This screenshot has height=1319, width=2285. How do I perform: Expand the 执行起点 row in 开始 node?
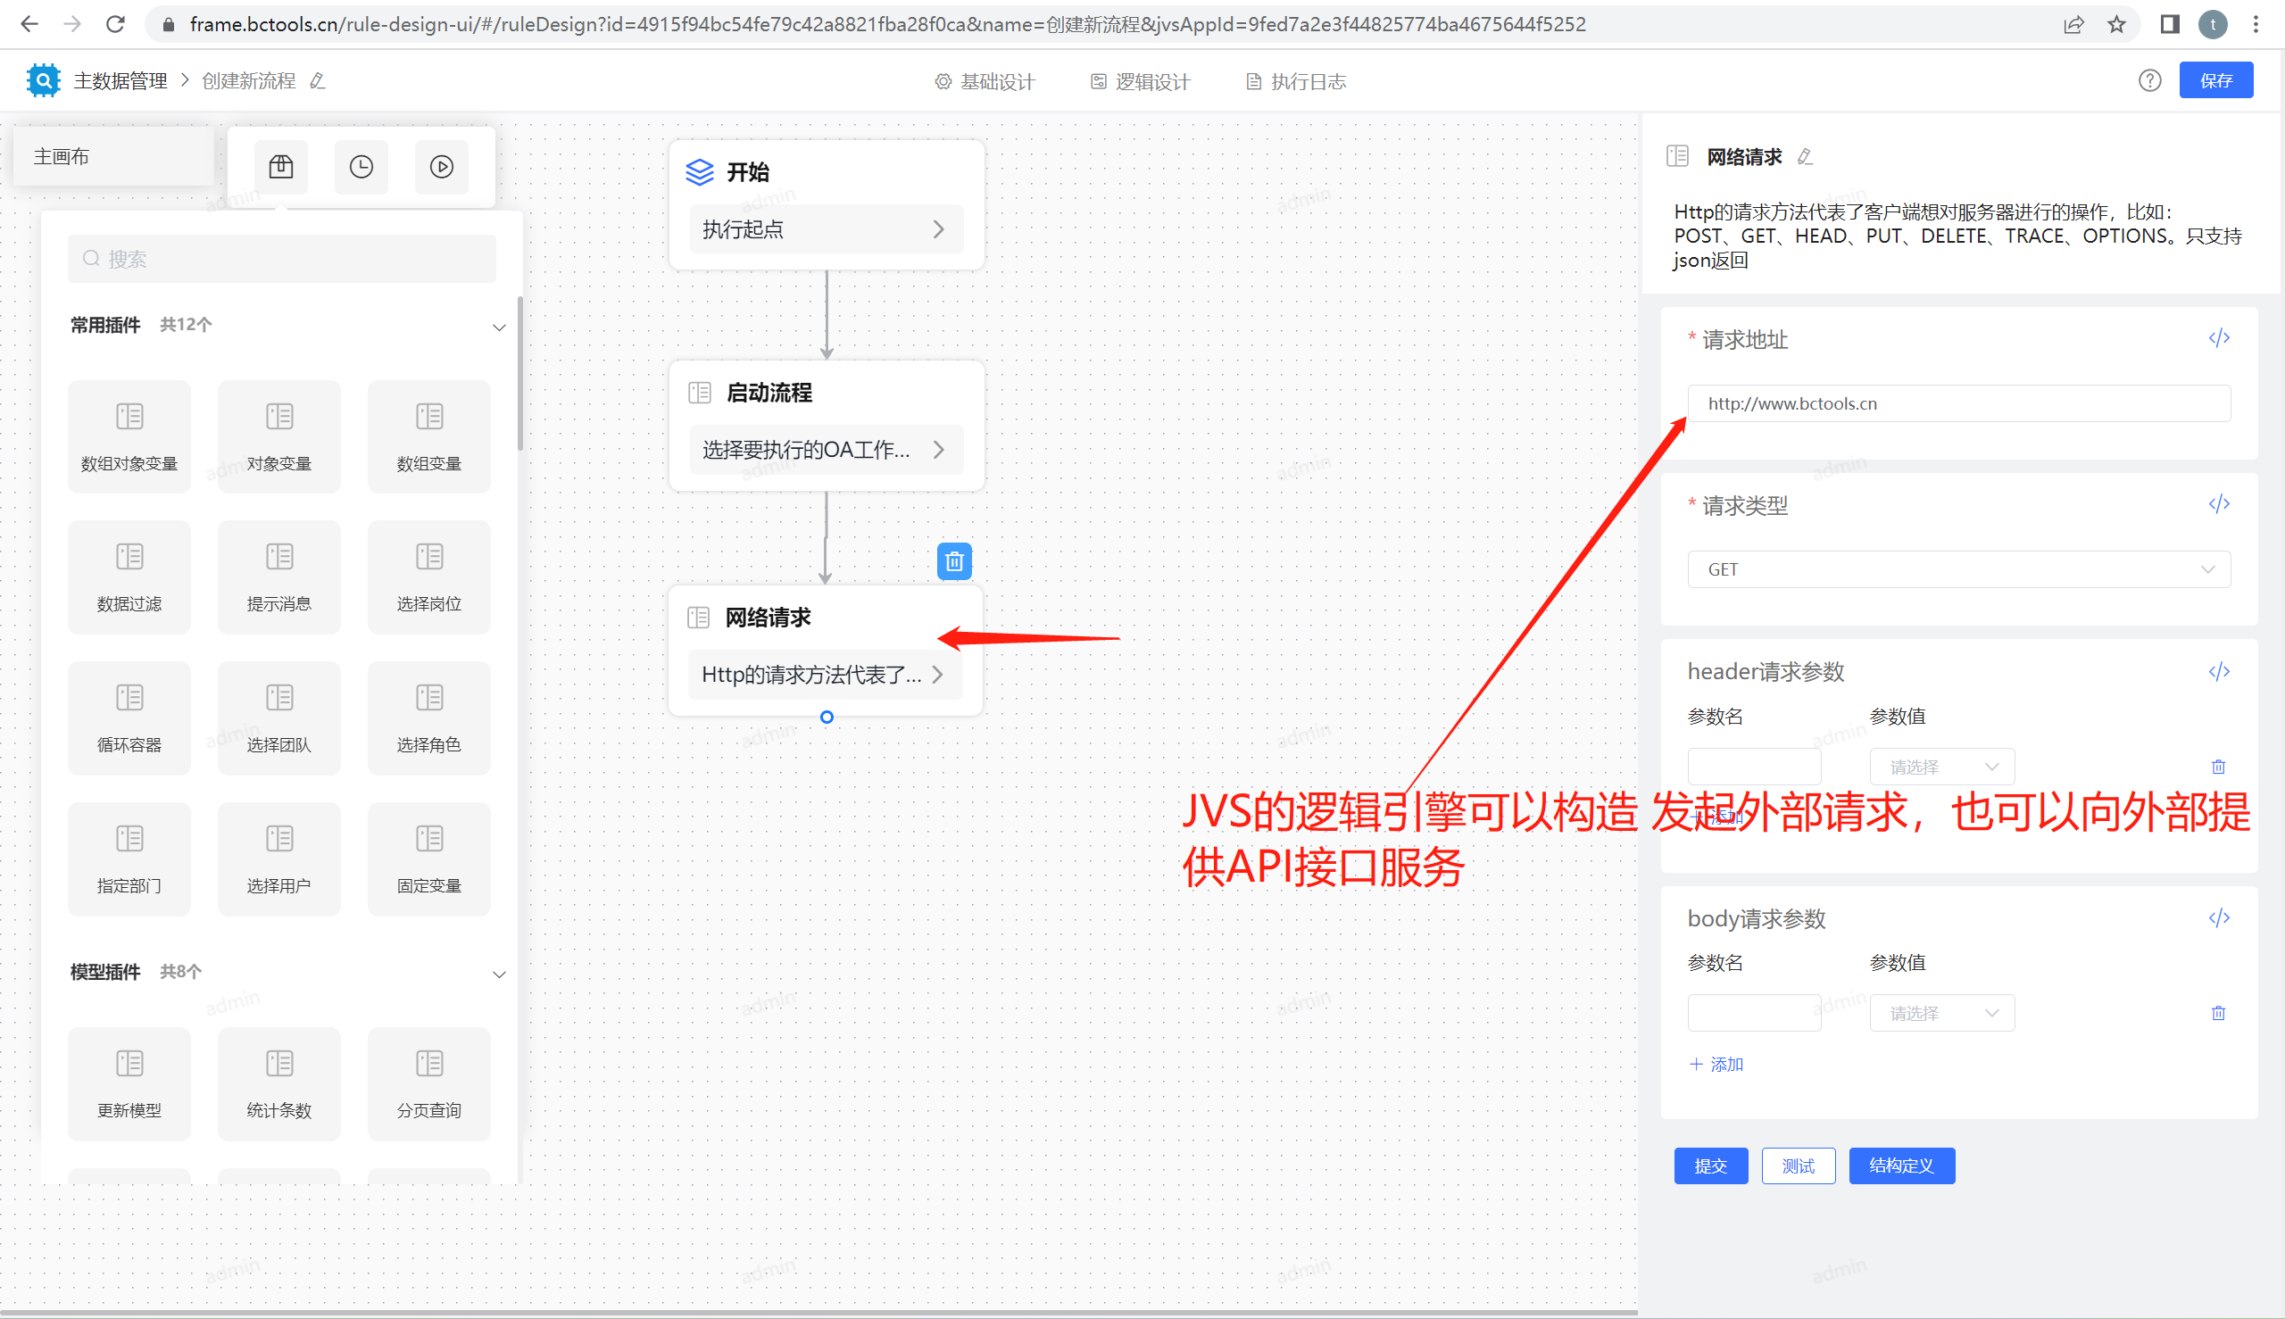pyautogui.click(x=826, y=229)
